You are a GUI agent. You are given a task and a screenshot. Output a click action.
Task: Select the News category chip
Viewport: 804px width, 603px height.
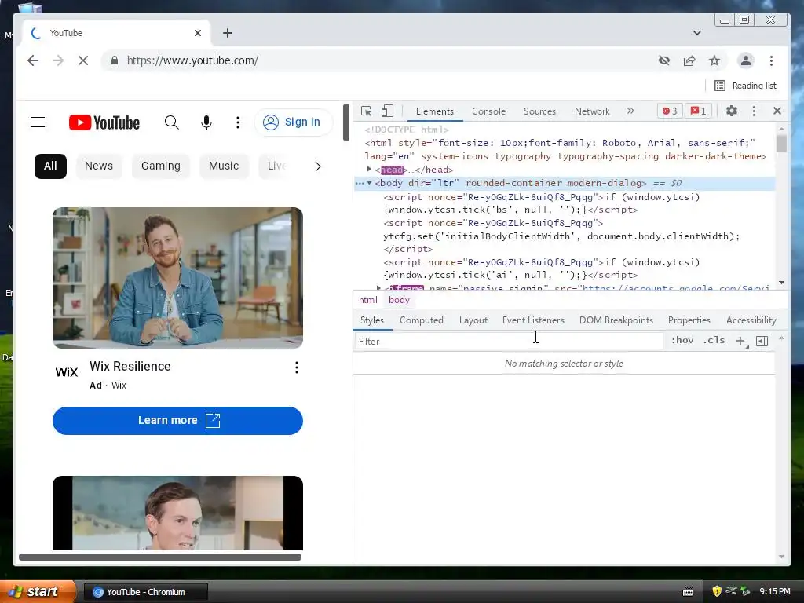coord(99,166)
